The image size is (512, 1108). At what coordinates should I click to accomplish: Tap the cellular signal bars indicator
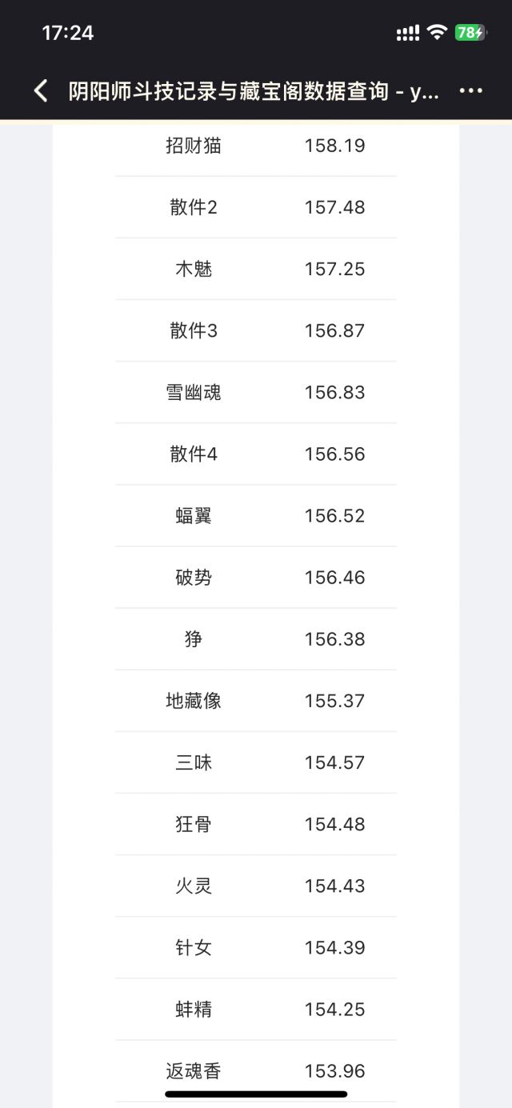[408, 33]
